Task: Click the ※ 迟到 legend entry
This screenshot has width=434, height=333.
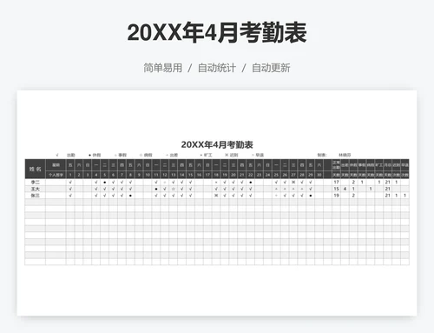Action: [232, 155]
